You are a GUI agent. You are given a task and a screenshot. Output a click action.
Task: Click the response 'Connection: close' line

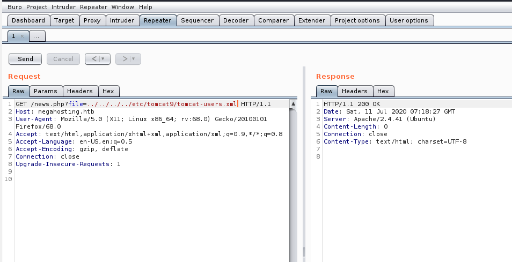[355, 134]
